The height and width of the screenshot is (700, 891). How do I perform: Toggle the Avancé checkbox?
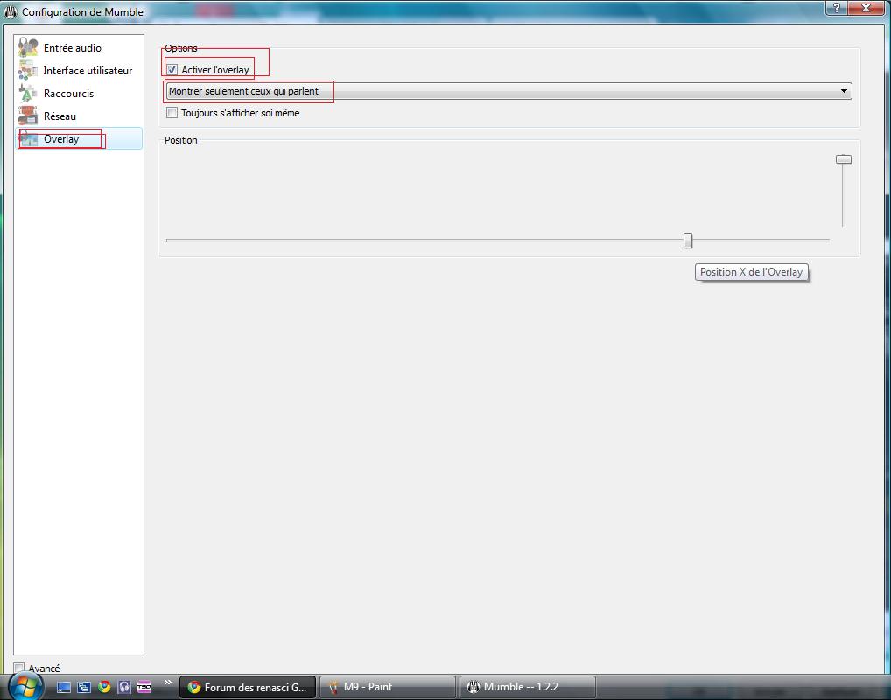coord(19,668)
